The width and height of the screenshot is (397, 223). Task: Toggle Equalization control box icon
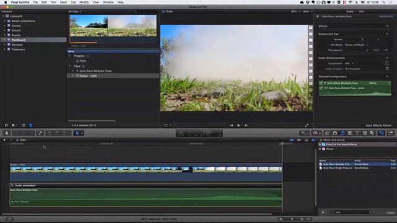[387, 63]
